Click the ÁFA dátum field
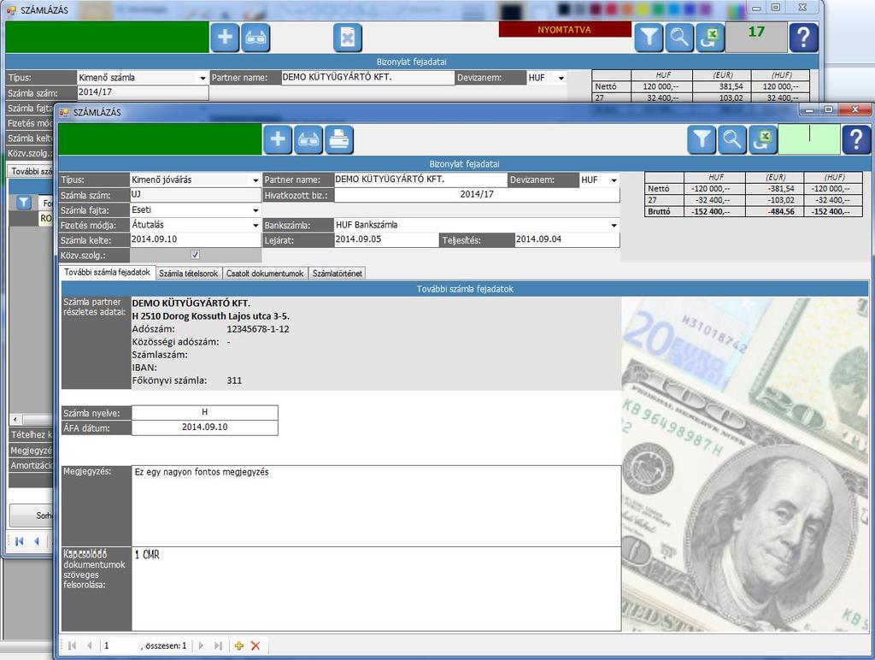 pyautogui.click(x=204, y=427)
